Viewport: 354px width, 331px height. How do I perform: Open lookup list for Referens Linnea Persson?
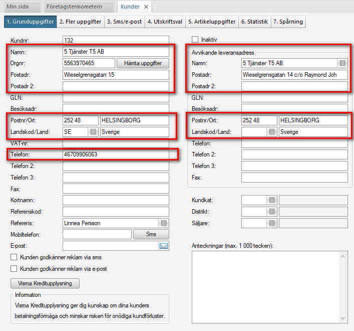click(x=164, y=223)
